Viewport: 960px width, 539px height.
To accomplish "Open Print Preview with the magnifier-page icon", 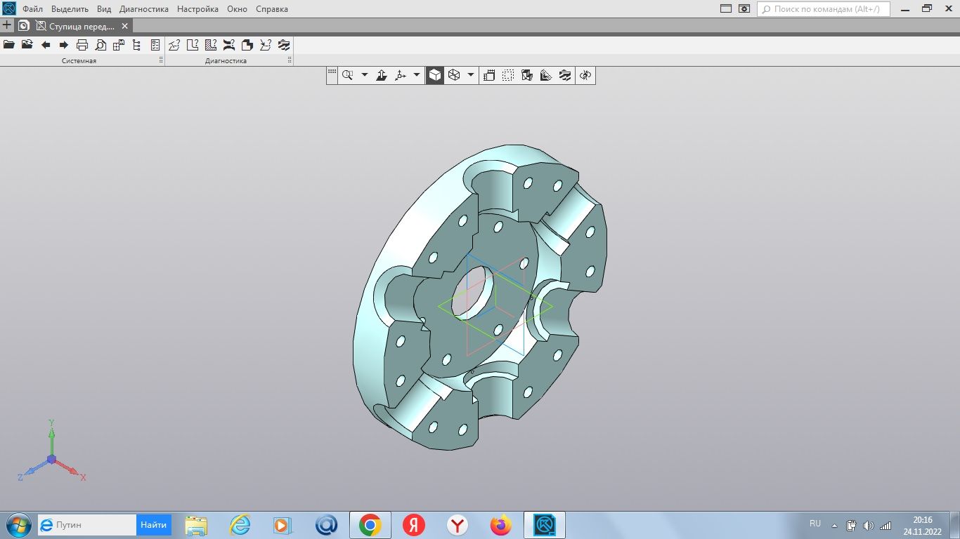I will 100,45.
